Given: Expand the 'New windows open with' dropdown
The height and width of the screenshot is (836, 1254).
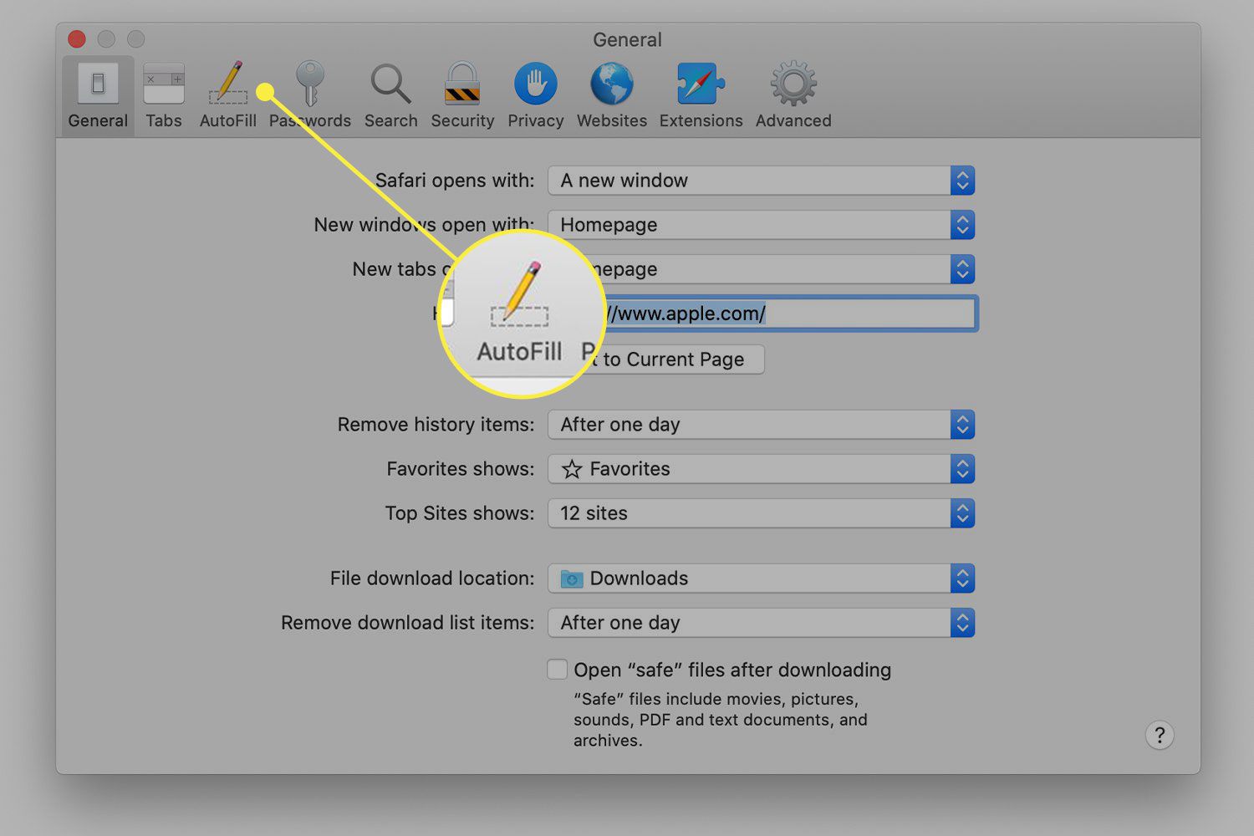Looking at the screenshot, I should [761, 225].
